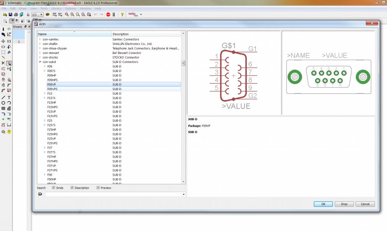The width and height of the screenshot is (387, 231).
Task: Click the OK button
Action: (x=323, y=204)
